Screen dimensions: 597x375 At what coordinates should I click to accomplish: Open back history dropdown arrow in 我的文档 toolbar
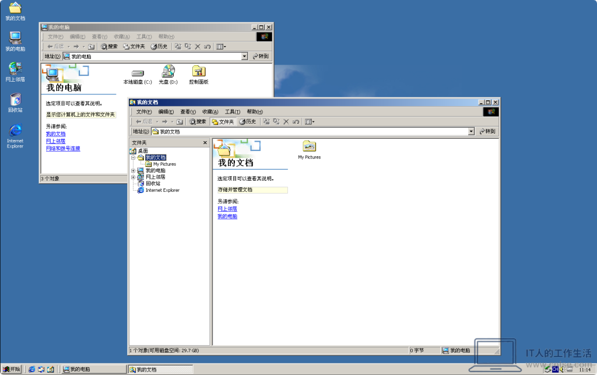coord(157,121)
